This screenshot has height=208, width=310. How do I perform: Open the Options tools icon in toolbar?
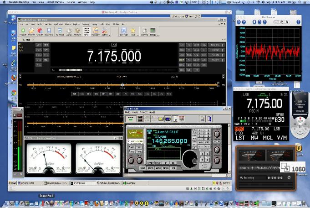click(x=104, y=31)
